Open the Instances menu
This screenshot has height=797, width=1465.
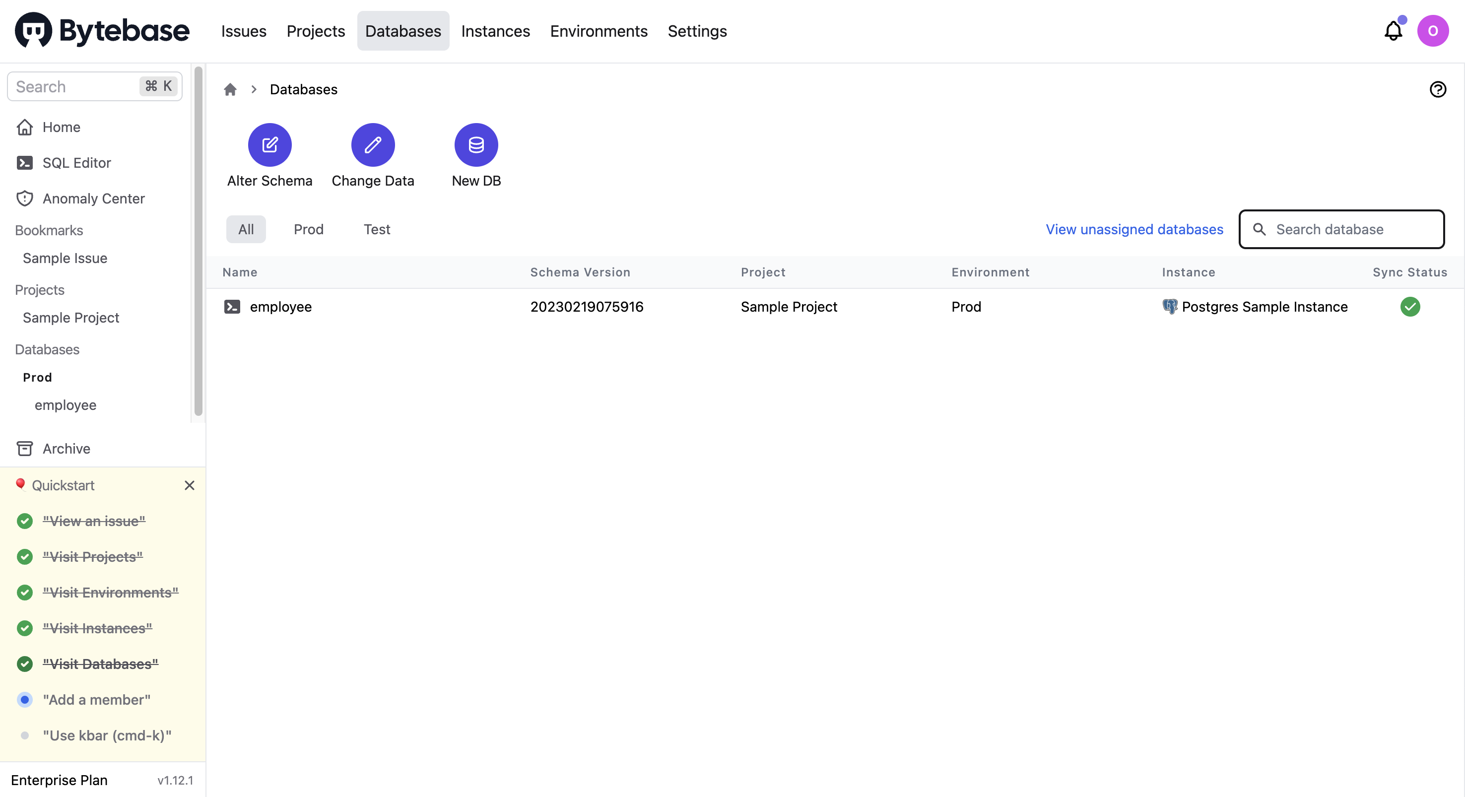495,31
